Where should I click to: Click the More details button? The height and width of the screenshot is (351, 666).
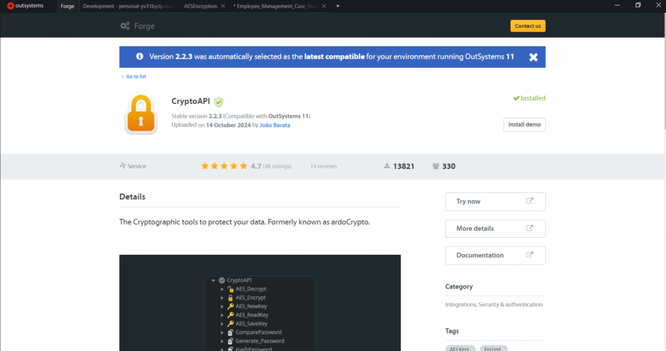click(495, 228)
